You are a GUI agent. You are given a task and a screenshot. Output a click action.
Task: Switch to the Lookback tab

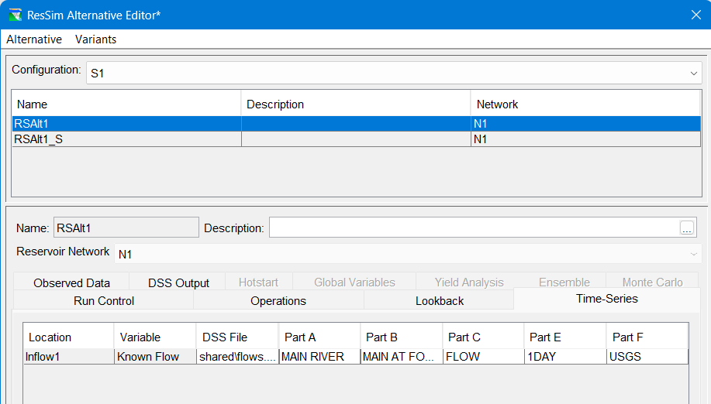[440, 301]
